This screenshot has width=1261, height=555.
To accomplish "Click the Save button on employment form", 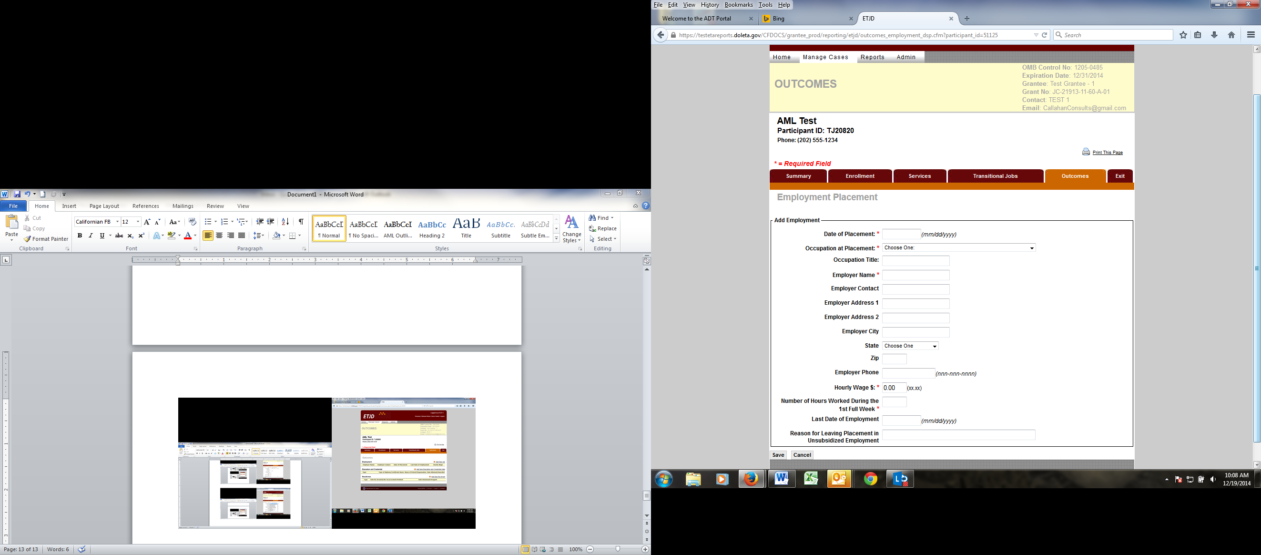I will (778, 455).
